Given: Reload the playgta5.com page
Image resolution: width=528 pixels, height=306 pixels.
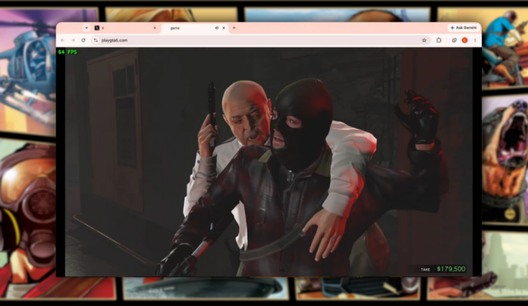Looking at the screenshot, I should 83,40.
